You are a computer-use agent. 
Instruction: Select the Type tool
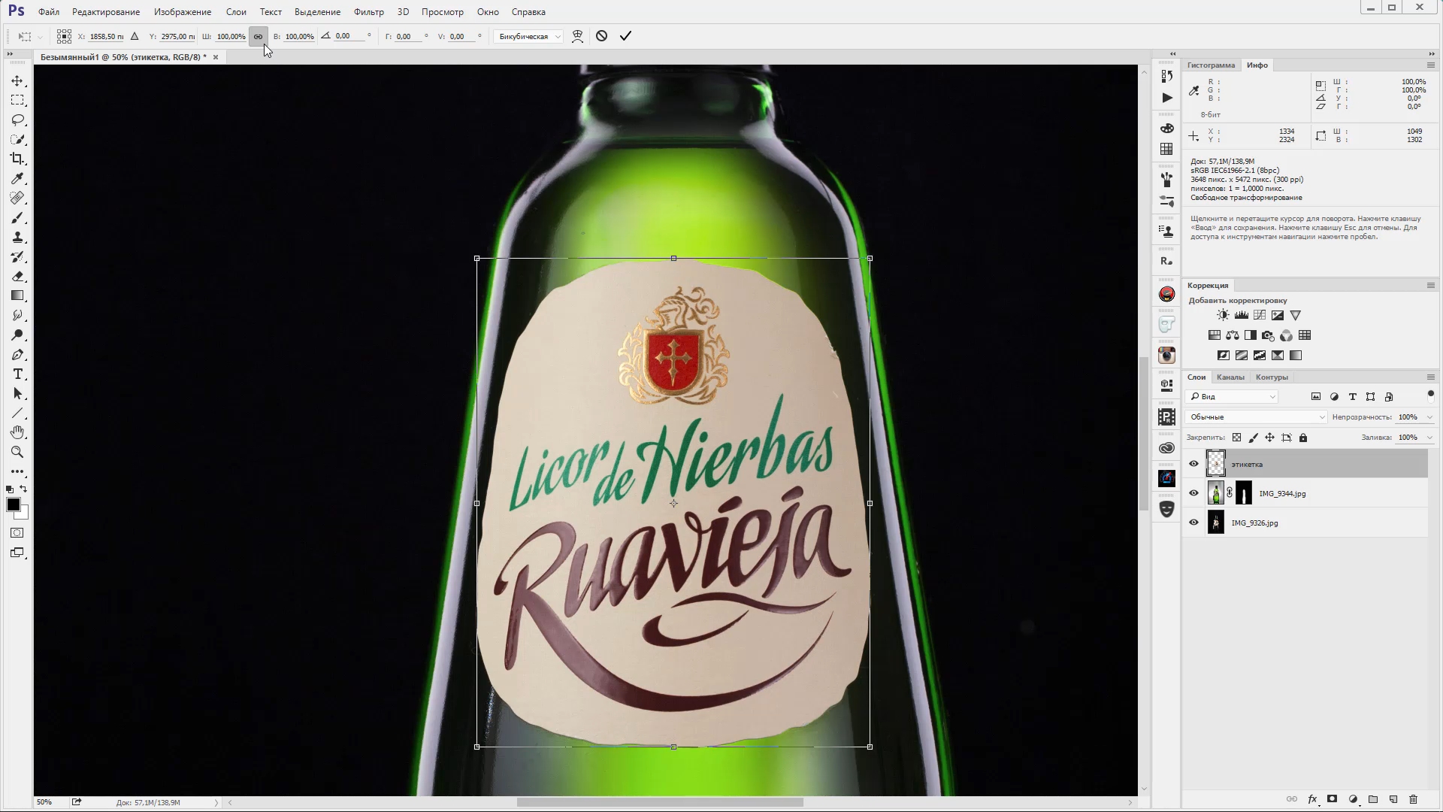(x=18, y=374)
